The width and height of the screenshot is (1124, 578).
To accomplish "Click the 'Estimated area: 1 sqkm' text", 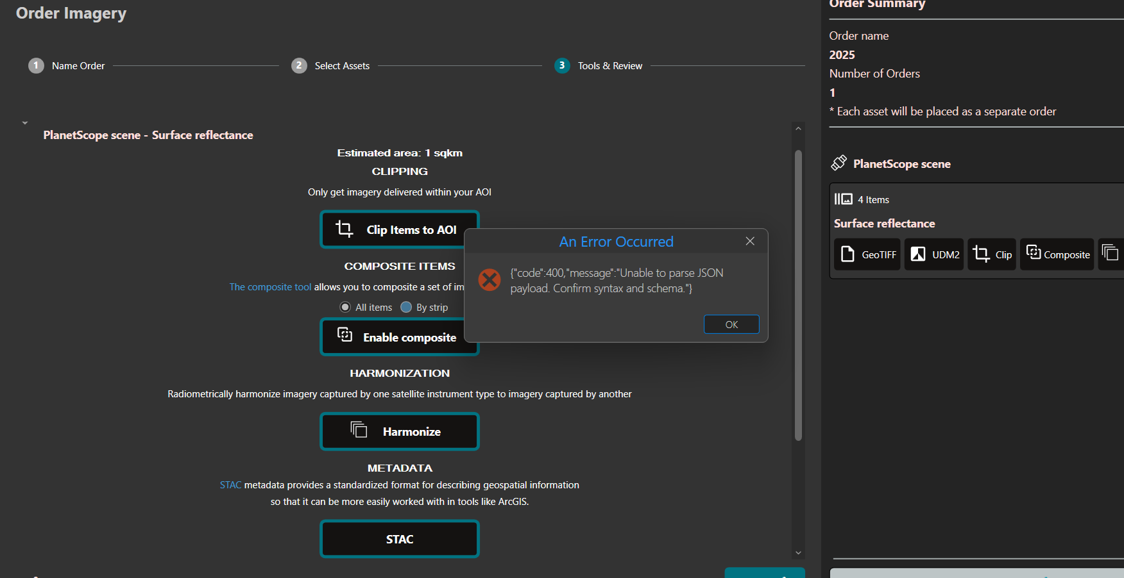I will (400, 153).
